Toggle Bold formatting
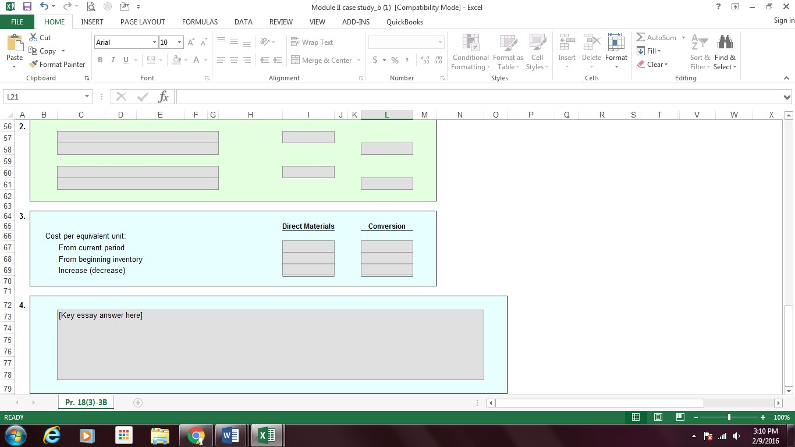795x447 pixels. 100,60
